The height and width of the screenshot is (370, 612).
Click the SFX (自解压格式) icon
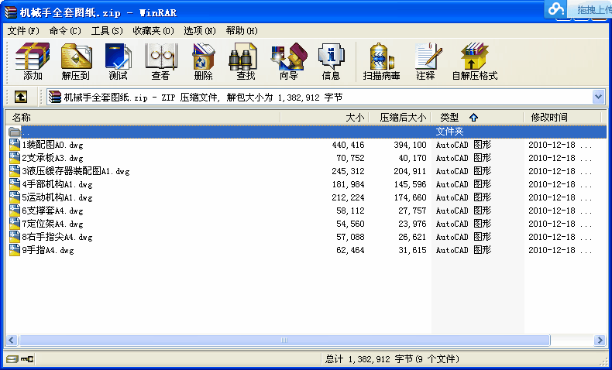click(474, 62)
